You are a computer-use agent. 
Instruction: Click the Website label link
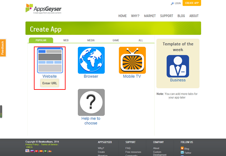pyautogui.click(x=50, y=76)
